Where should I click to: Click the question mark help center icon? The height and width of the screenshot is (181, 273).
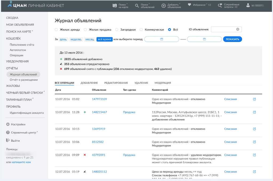coord(8,132)
